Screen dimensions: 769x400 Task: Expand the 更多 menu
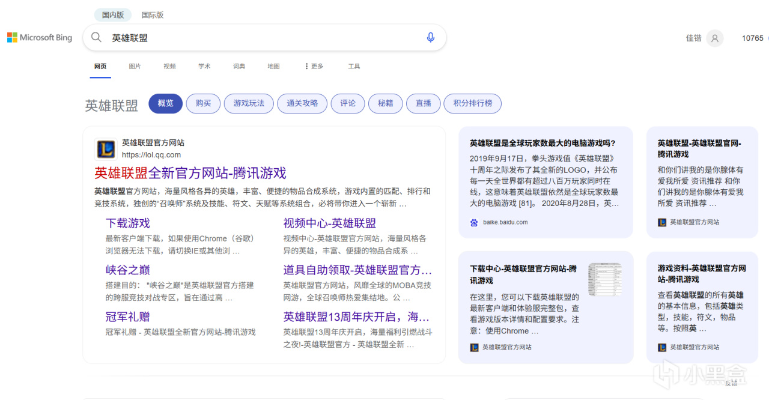click(x=314, y=66)
